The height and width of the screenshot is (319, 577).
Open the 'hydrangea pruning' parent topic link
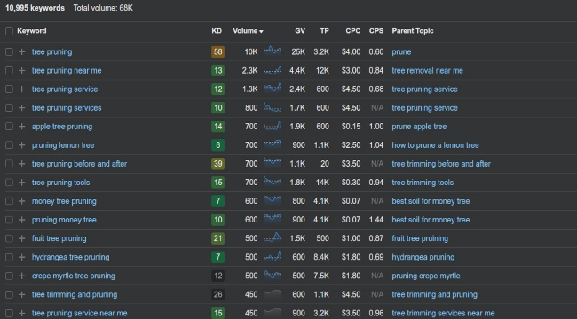pyautogui.click(x=423, y=257)
